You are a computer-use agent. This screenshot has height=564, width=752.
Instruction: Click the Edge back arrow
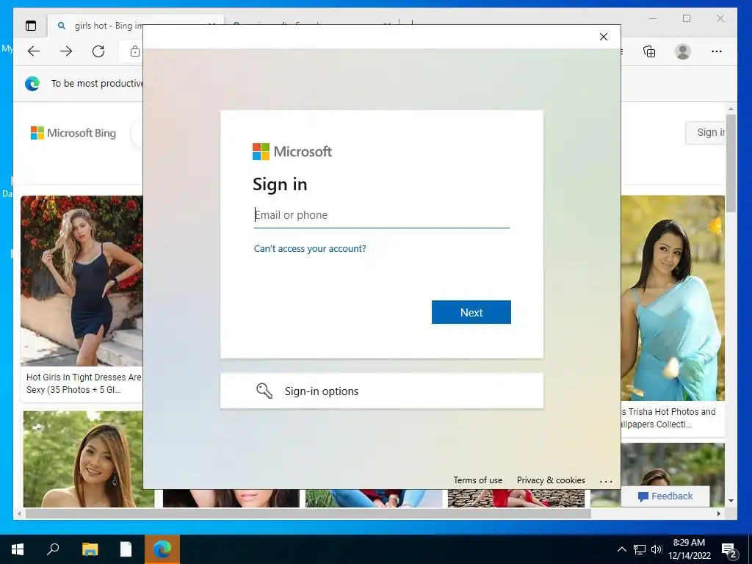pyautogui.click(x=34, y=51)
